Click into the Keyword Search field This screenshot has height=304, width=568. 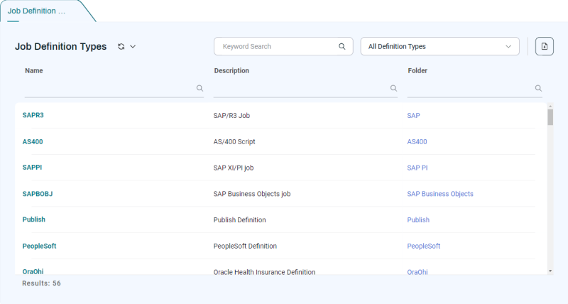pyautogui.click(x=277, y=47)
